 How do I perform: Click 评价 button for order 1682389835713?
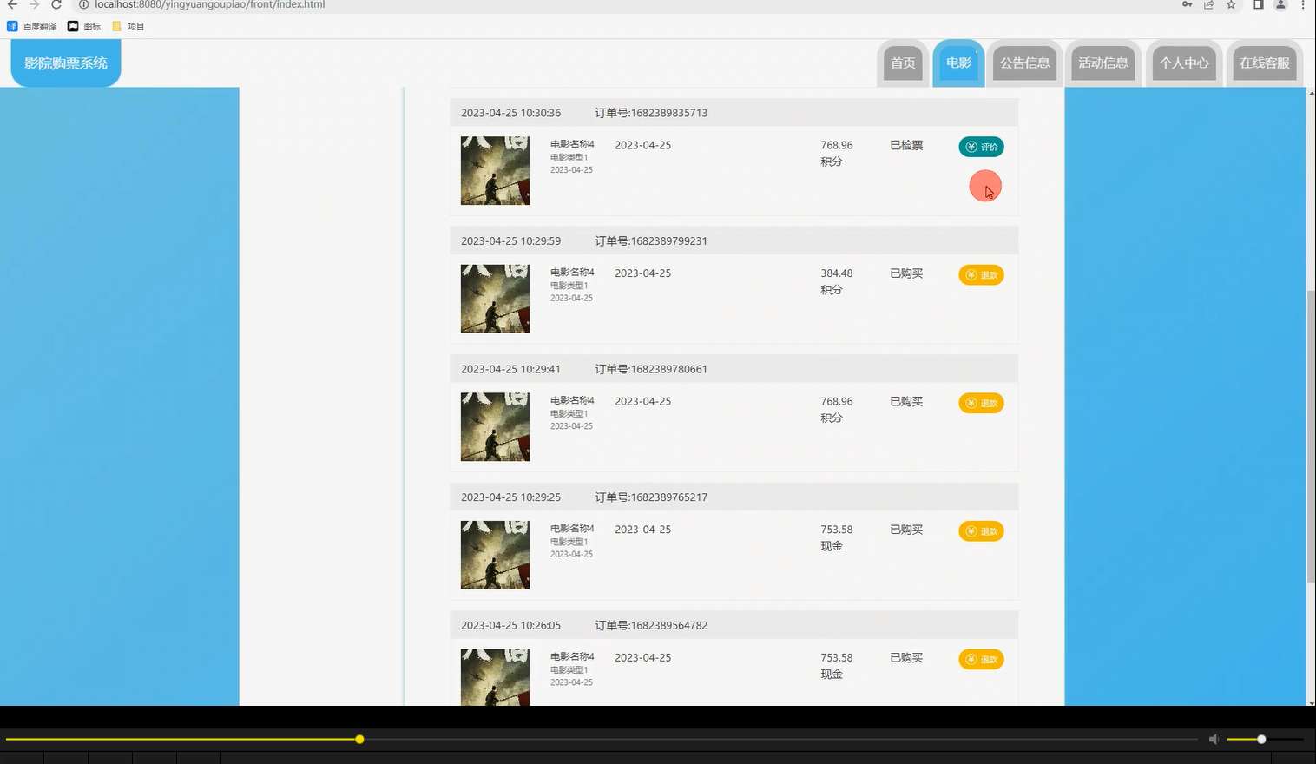[x=981, y=147]
